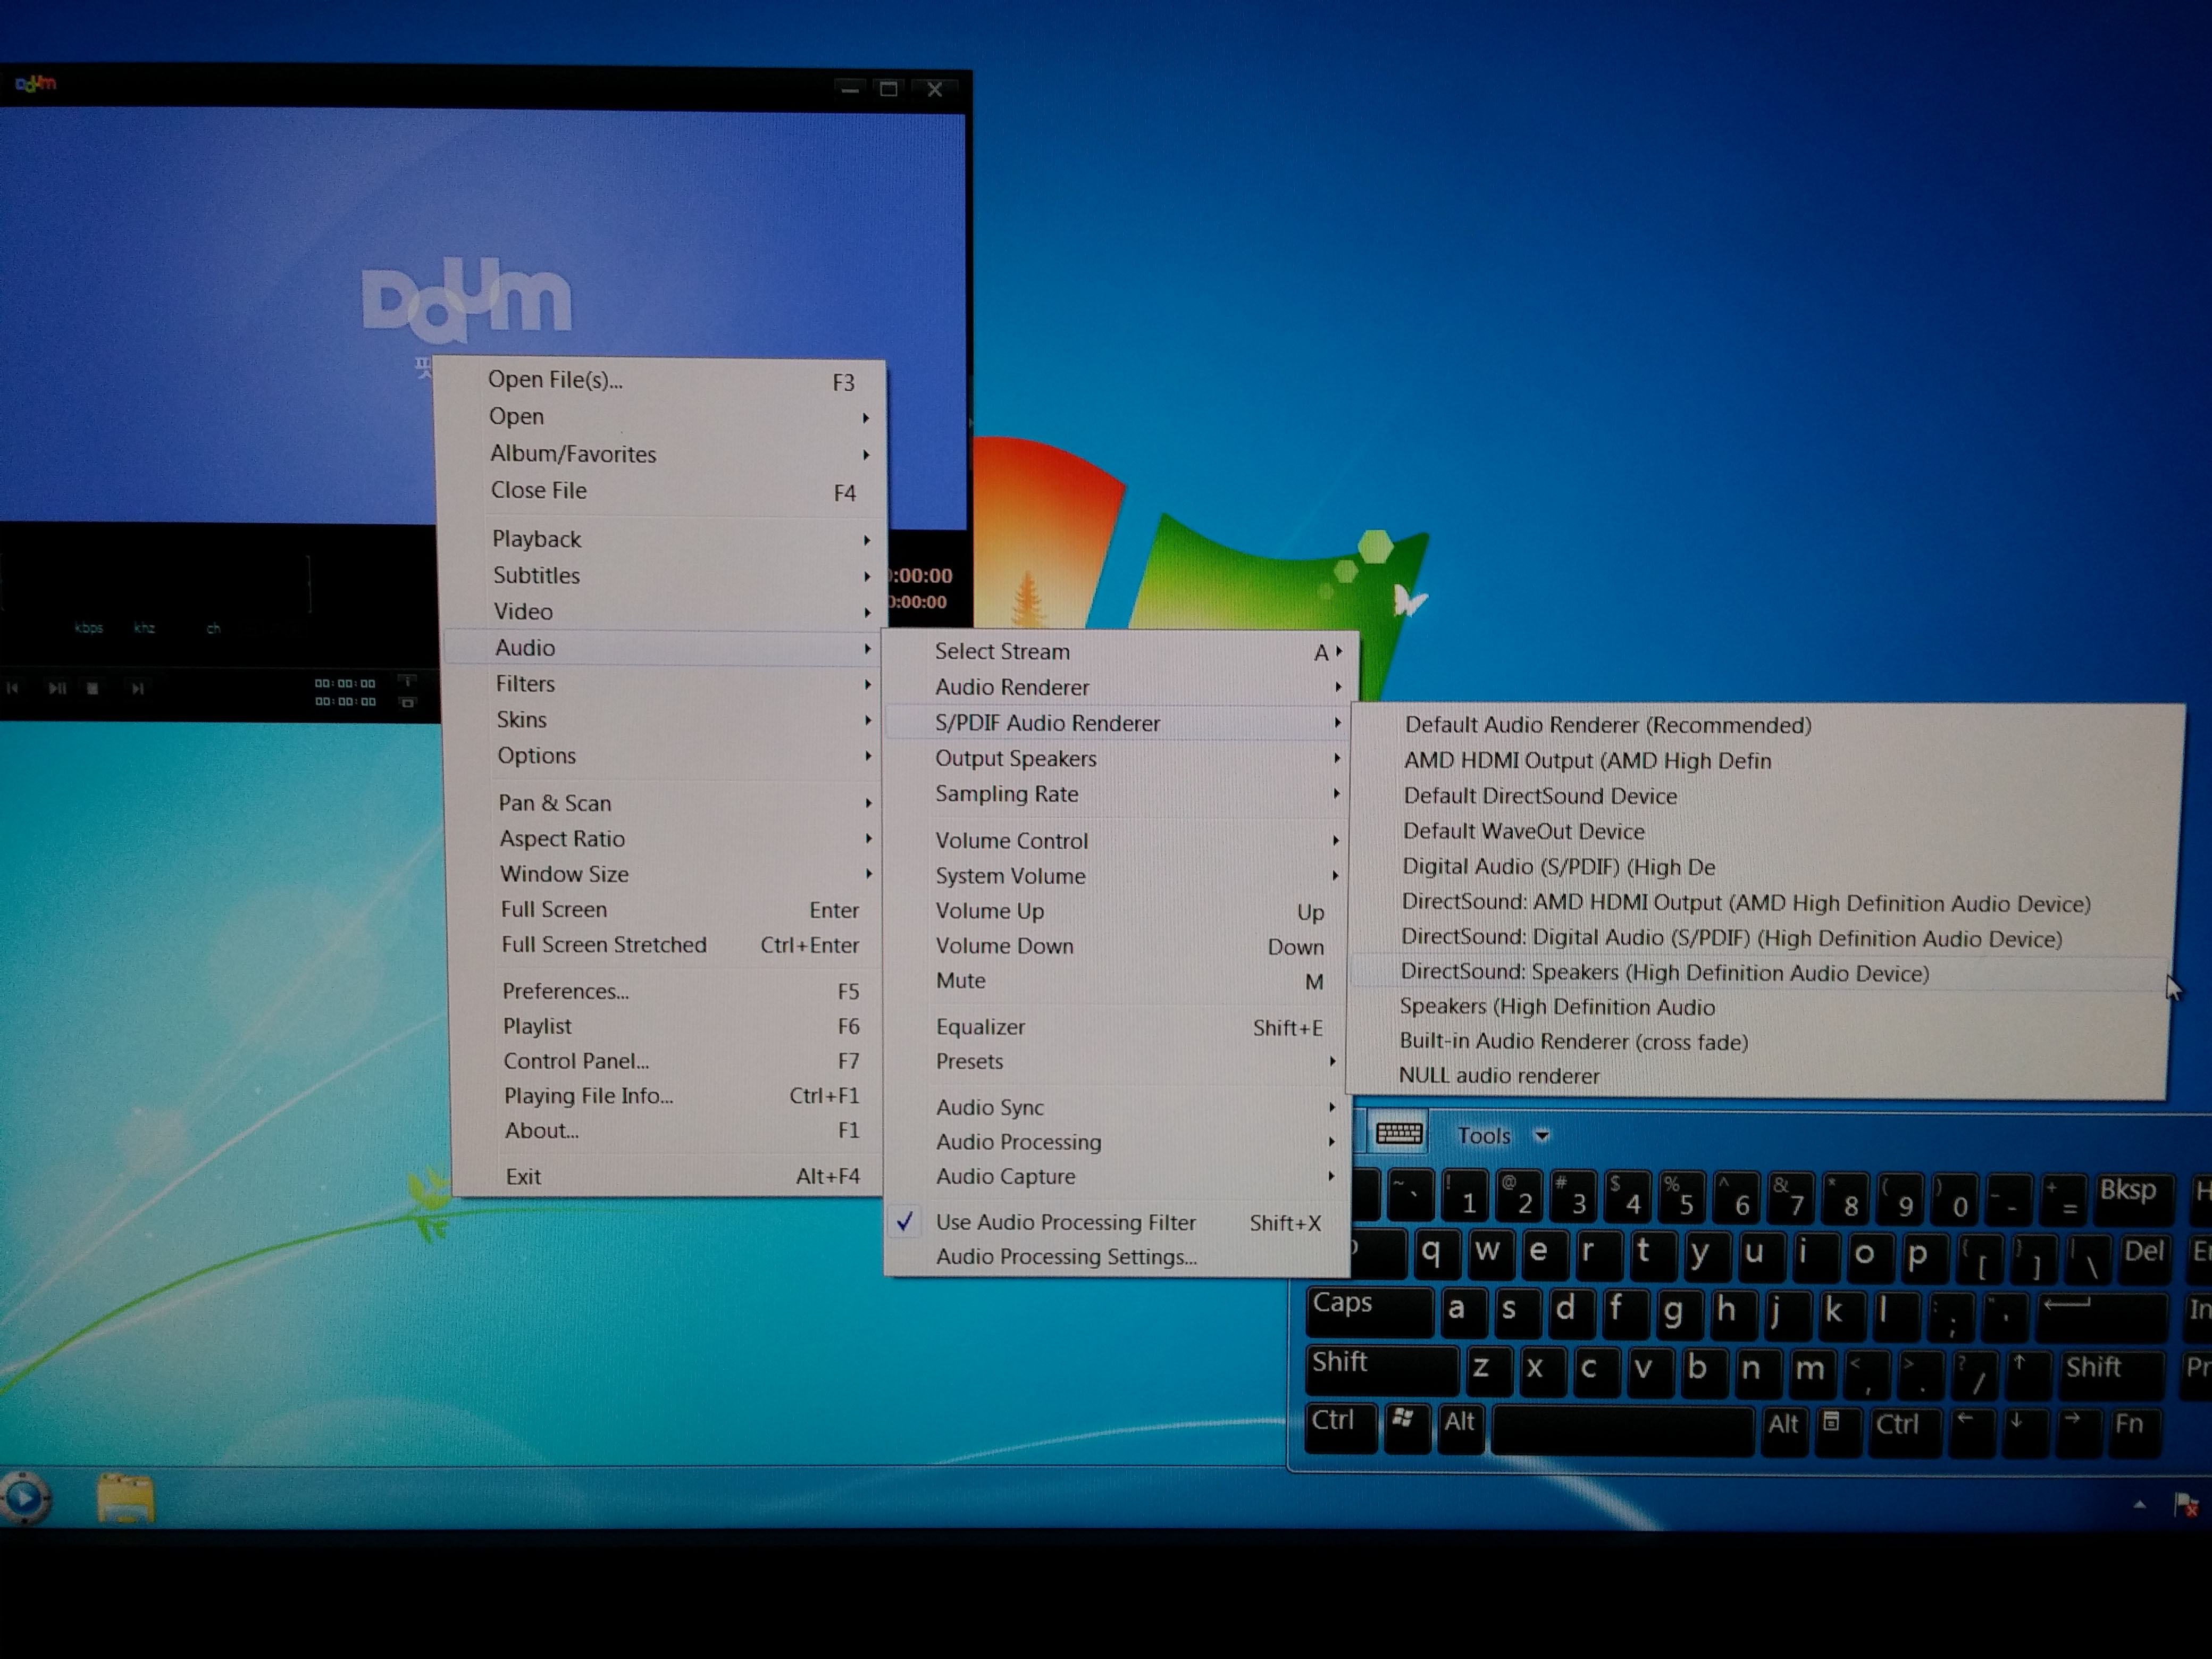Expand the Filters submenu
Image resolution: width=2212 pixels, height=1659 pixels.
pyautogui.click(x=663, y=684)
